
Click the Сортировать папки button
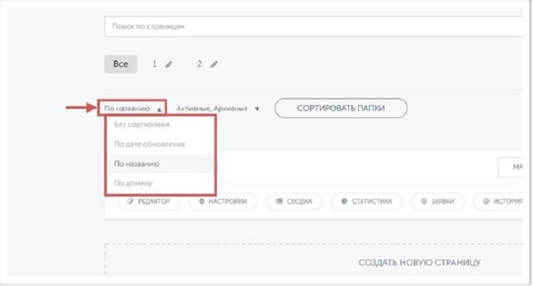pyautogui.click(x=341, y=108)
